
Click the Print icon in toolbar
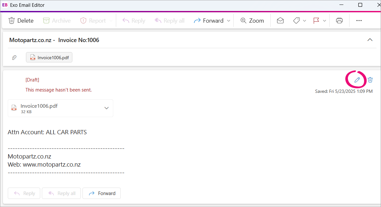point(339,21)
